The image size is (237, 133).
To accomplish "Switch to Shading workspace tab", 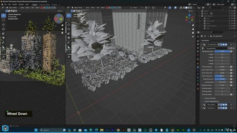I will pos(54,5).
